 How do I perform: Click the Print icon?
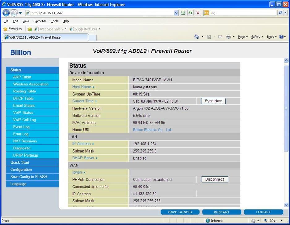pos(228,37)
